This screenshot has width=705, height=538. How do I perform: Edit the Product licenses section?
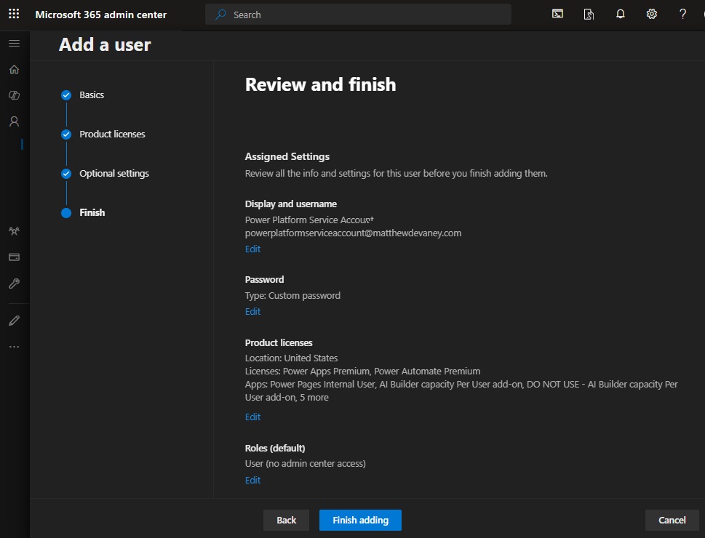252,417
